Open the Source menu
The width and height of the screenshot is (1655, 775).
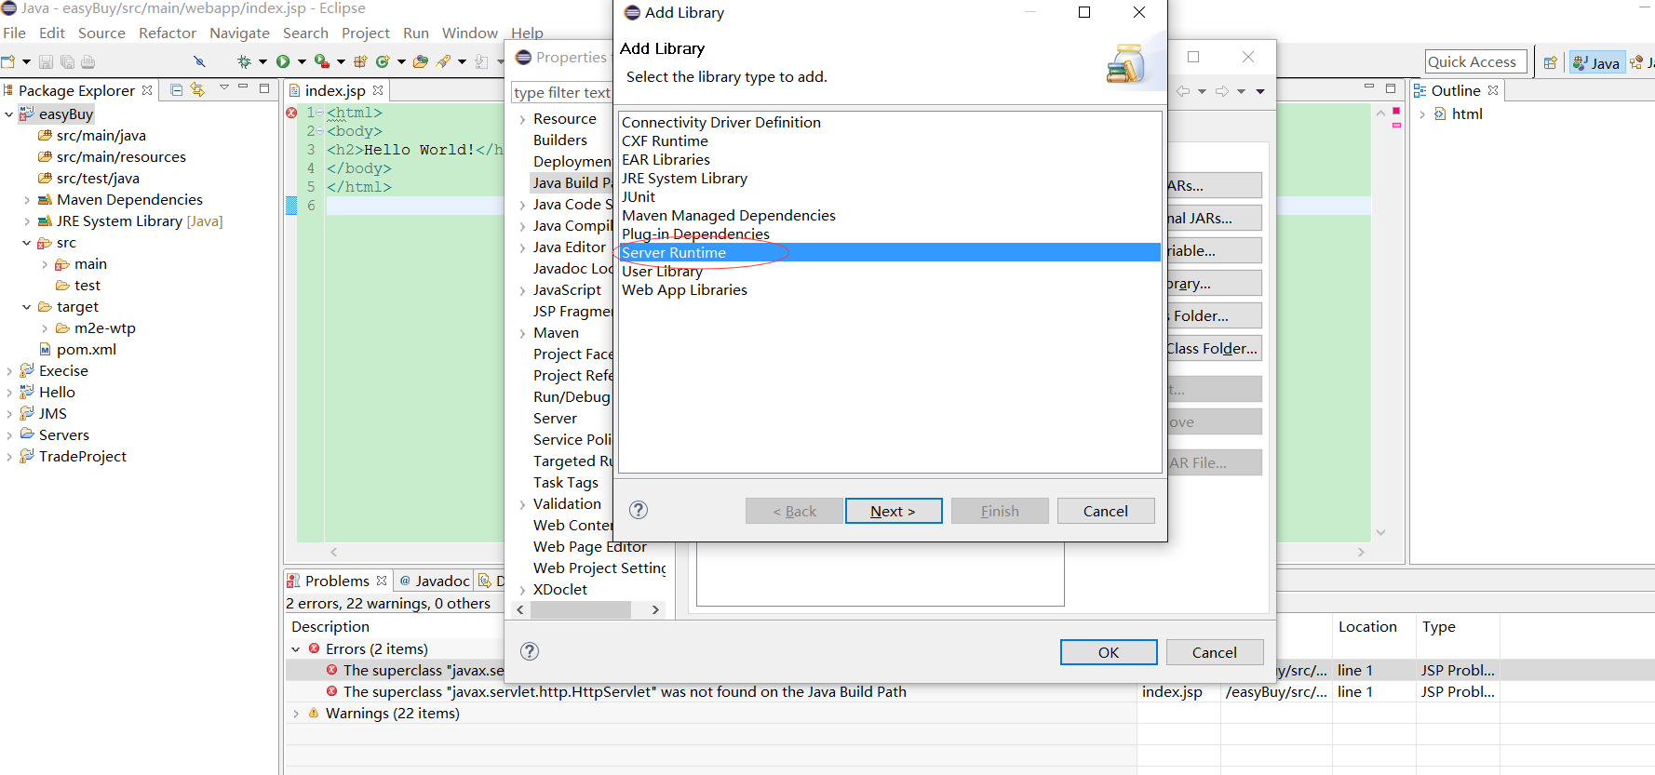click(x=101, y=33)
